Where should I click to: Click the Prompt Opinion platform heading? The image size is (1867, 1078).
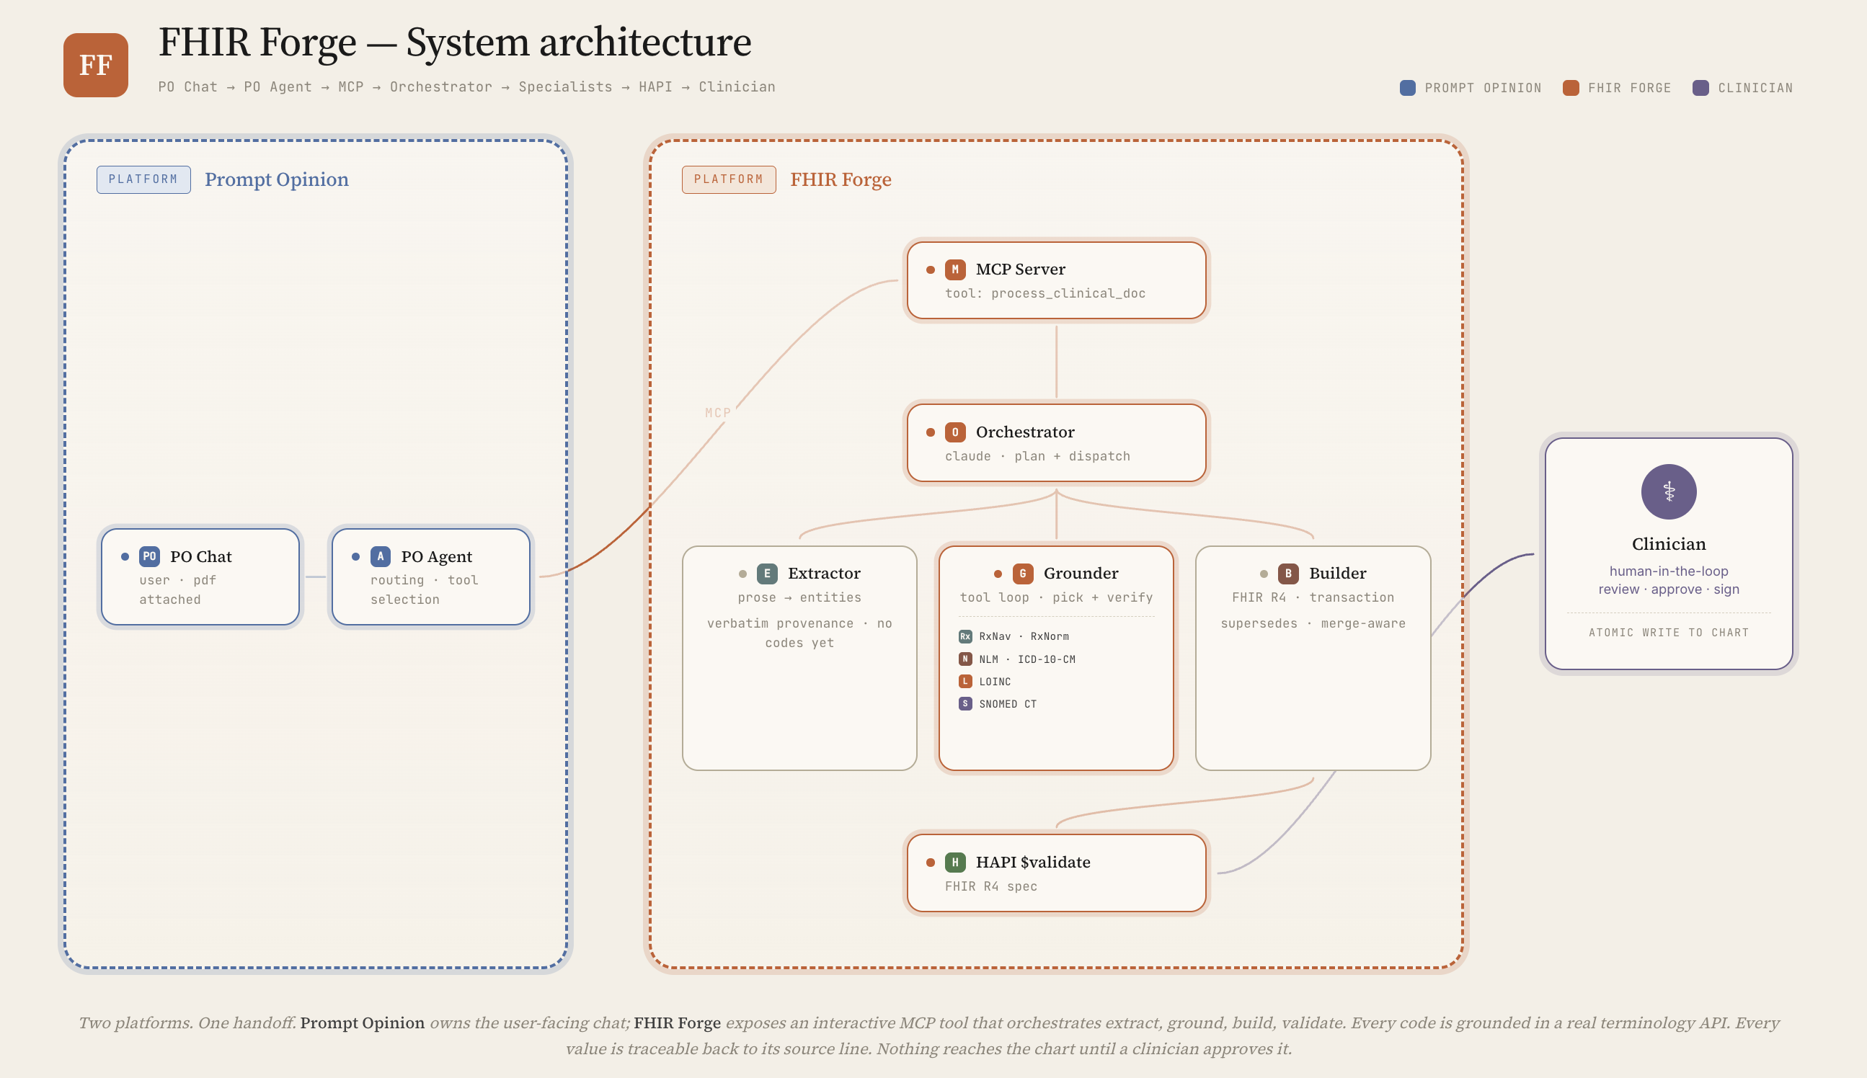coord(276,180)
